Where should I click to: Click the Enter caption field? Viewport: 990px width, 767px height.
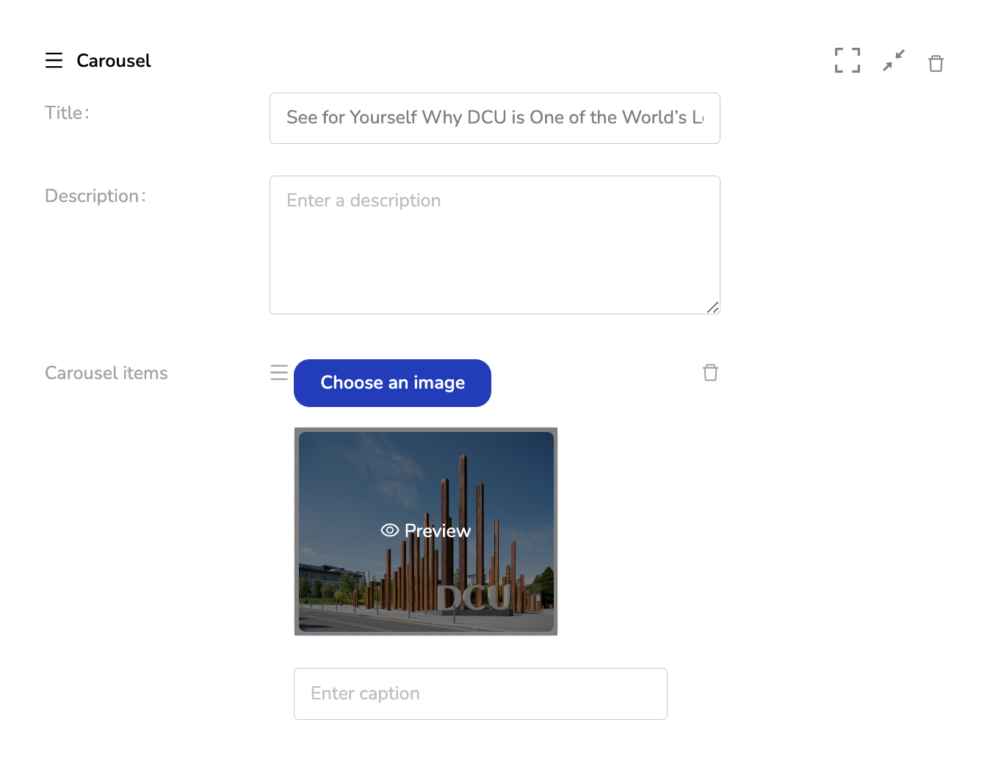480,694
